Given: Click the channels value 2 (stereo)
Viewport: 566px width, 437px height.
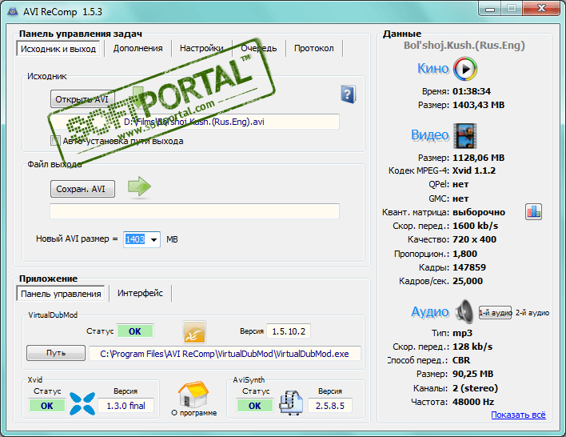Looking at the screenshot, I should 475,388.
